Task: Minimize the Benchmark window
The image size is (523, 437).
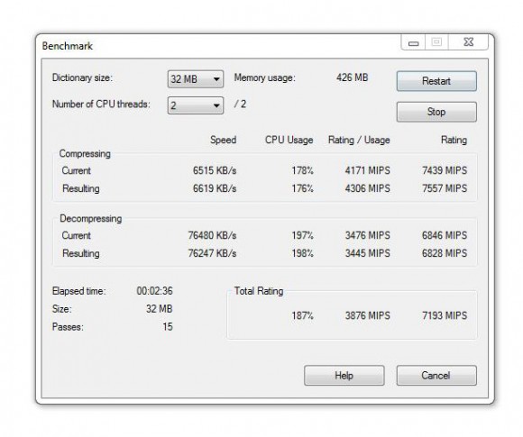Action: pos(413,42)
